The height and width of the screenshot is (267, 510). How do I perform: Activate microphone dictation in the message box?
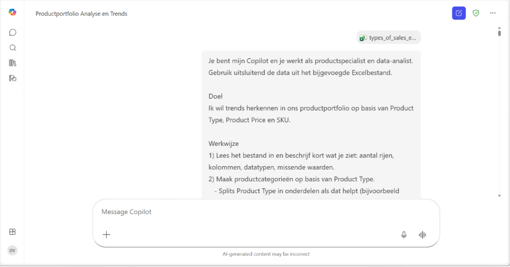404,235
